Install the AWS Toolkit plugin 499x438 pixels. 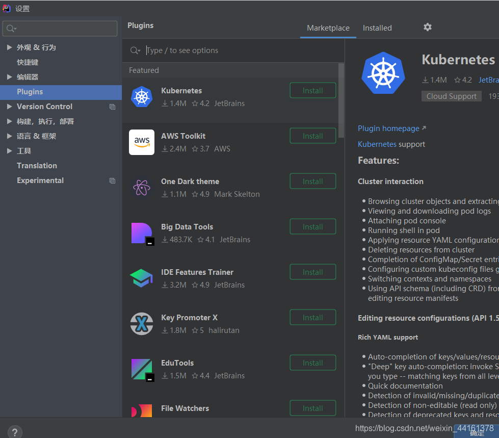coord(313,136)
